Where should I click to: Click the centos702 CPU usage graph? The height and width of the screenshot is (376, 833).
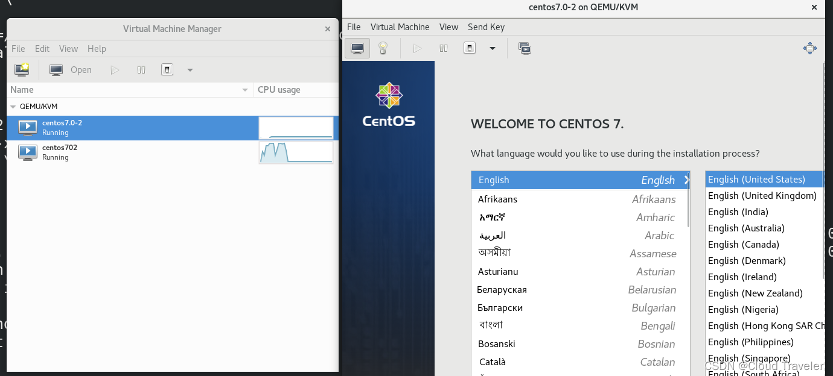[x=296, y=152]
